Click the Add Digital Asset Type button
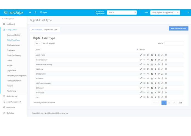The width and height of the screenshot is (191, 136). pos(178,28)
